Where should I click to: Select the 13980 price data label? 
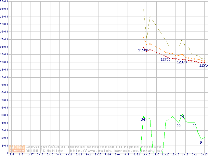(143, 50)
